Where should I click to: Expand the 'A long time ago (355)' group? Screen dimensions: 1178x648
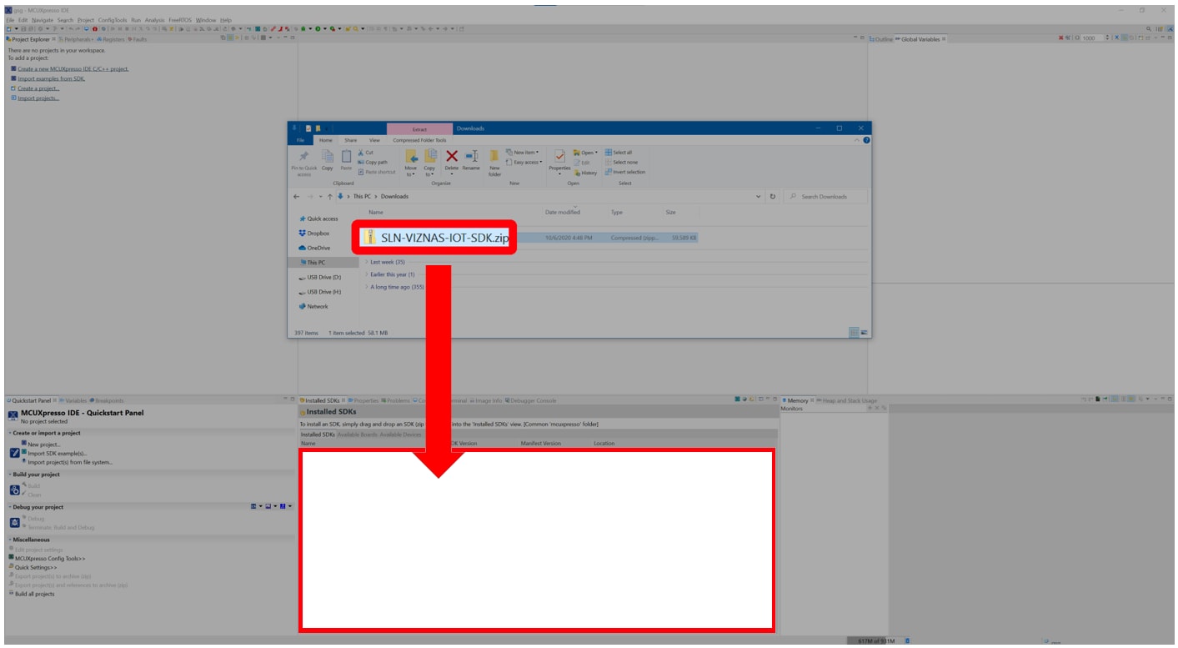397,287
